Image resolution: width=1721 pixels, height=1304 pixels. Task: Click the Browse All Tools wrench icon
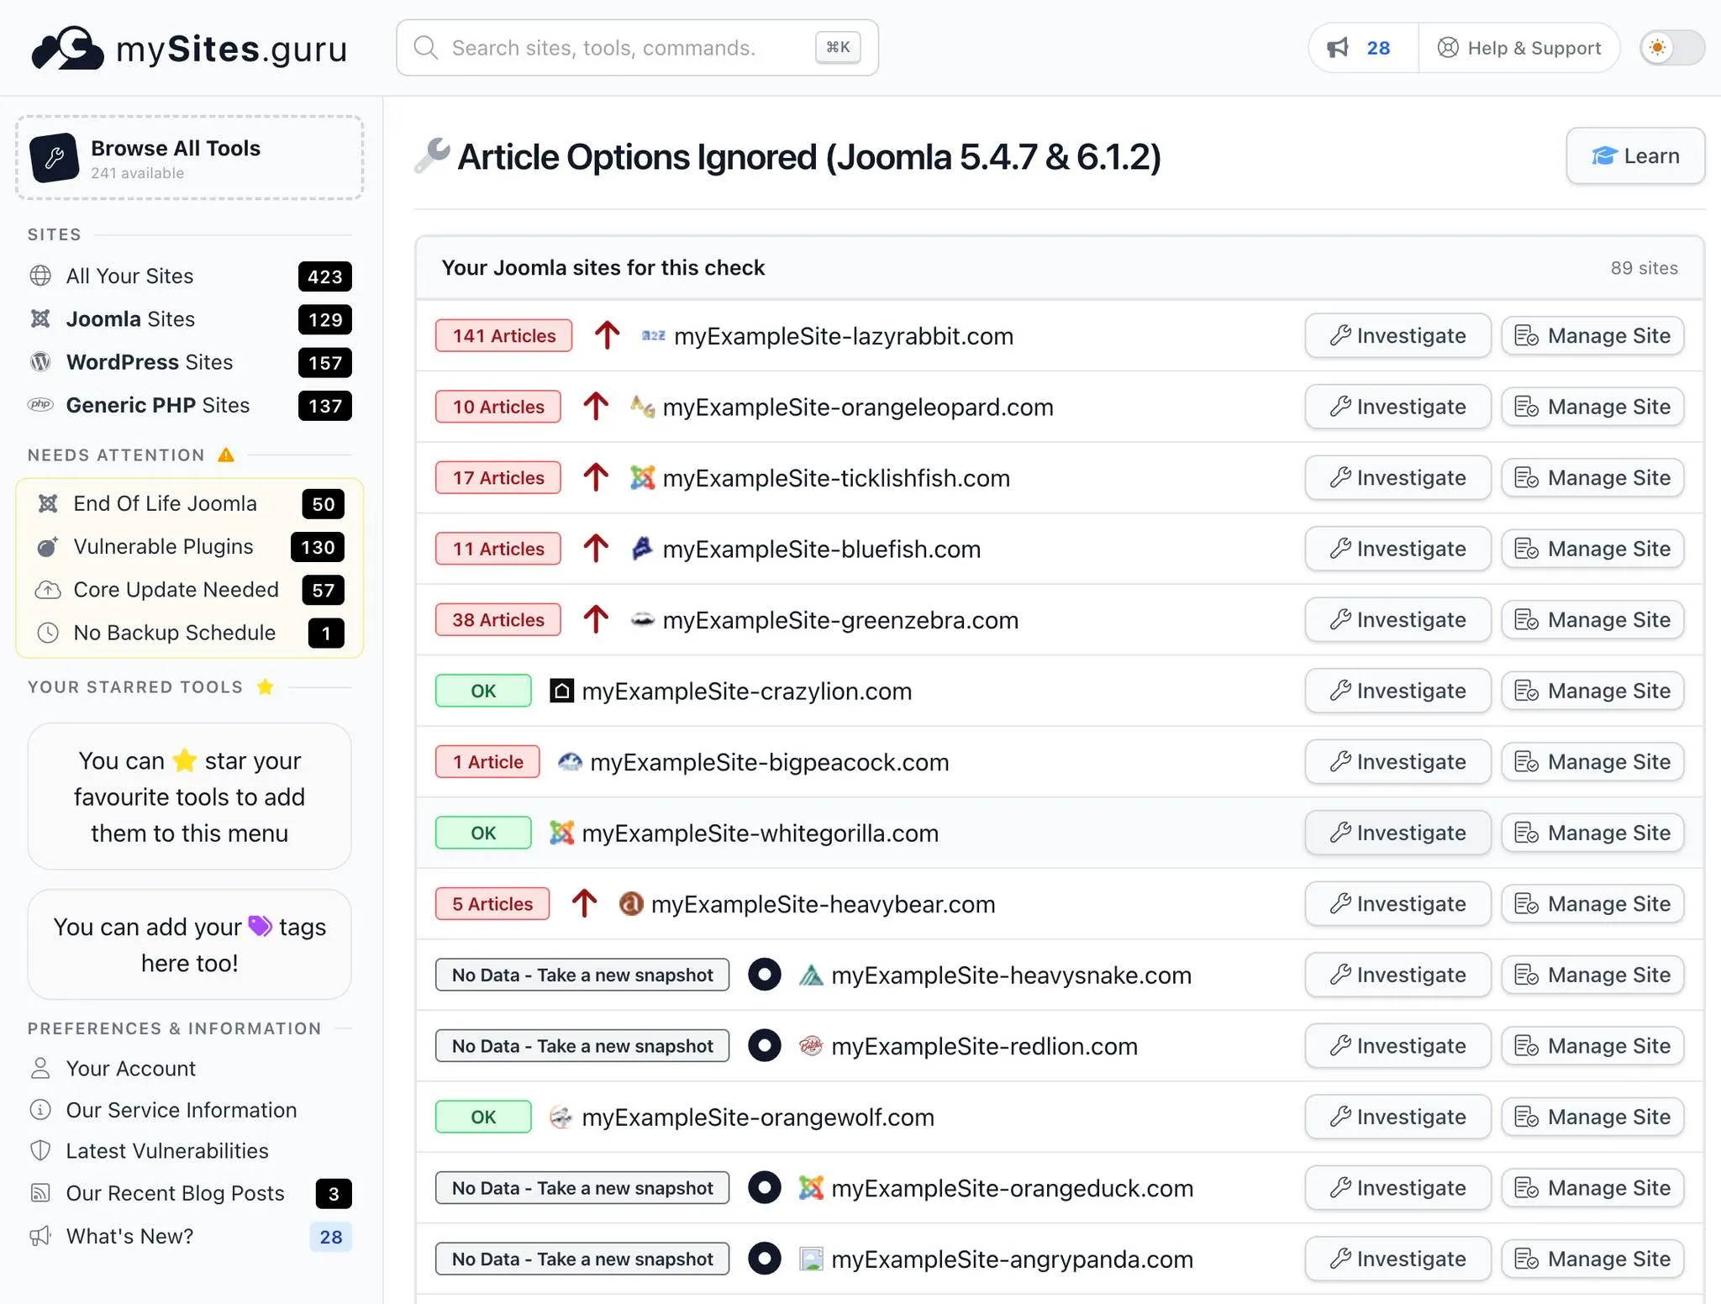55,158
